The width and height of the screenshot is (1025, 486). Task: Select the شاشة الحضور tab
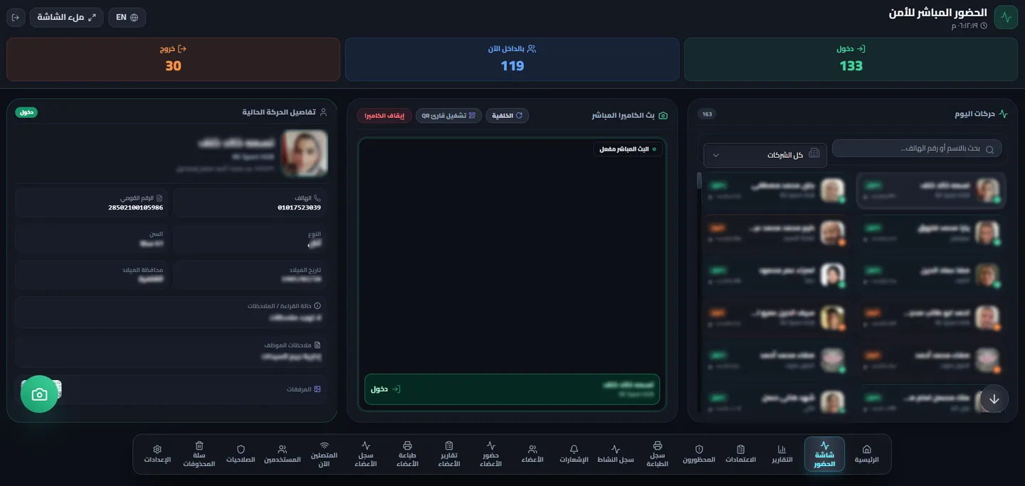point(824,454)
